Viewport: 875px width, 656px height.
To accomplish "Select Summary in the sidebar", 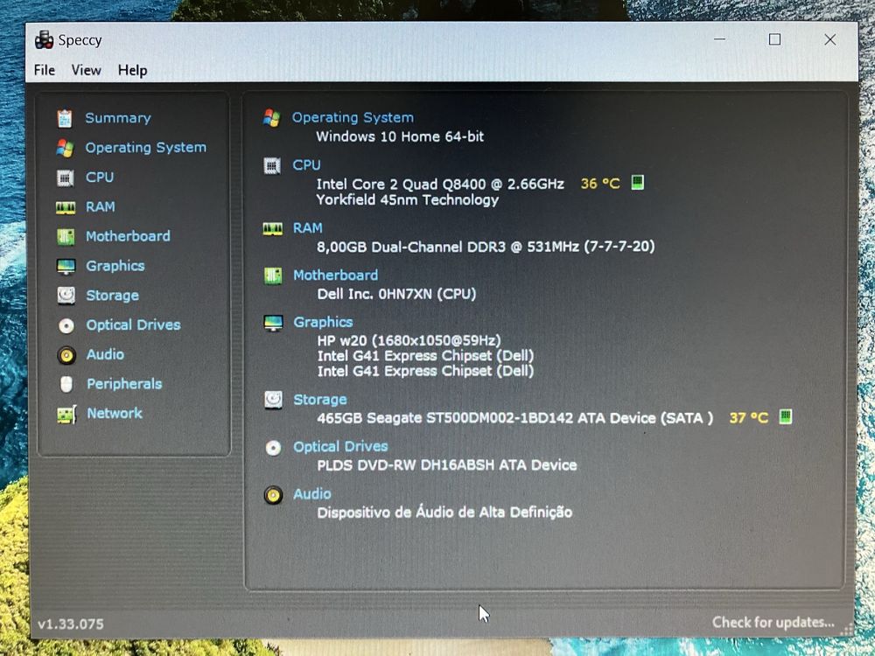I will (x=118, y=118).
